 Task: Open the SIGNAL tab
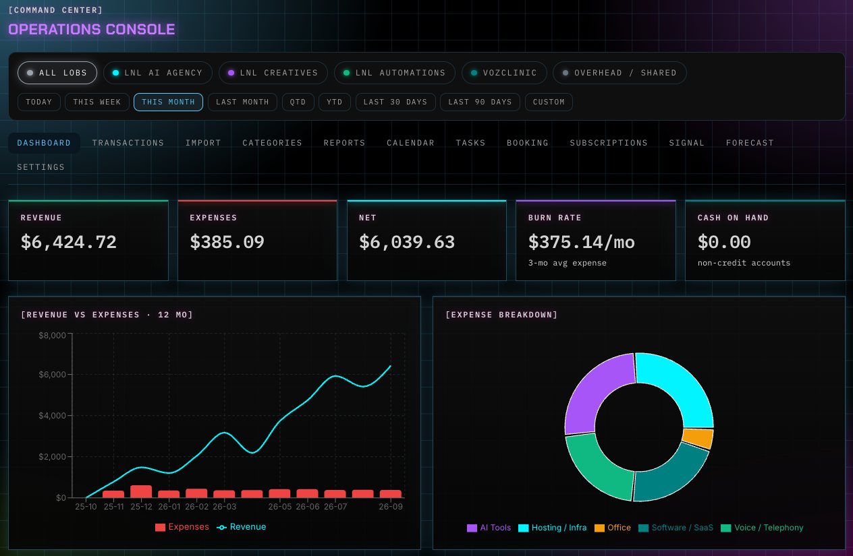686,143
